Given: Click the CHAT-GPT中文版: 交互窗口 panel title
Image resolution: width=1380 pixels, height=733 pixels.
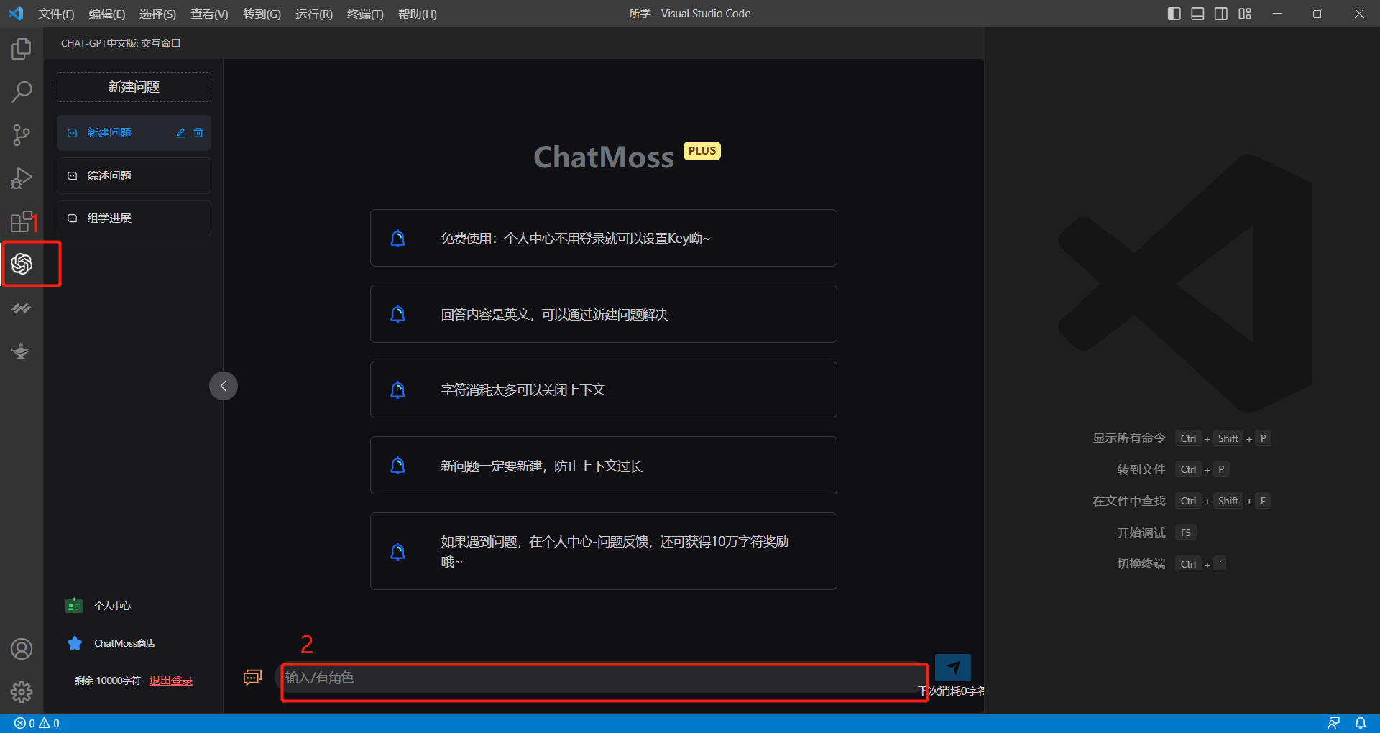Looking at the screenshot, I should (x=121, y=43).
